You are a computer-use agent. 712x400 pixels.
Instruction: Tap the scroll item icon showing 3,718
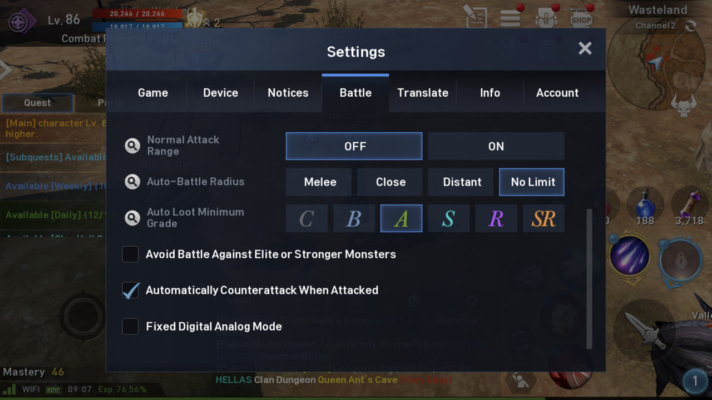coord(690,206)
